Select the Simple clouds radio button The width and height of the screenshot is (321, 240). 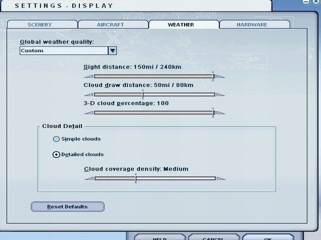(x=56, y=139)
